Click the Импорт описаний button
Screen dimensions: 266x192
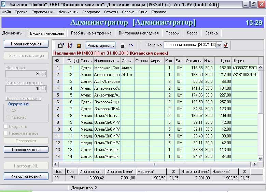[x=26, y=176]
